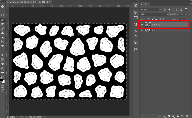
Task: Reset to default foreground and background colors
Action: coord(1,77)
